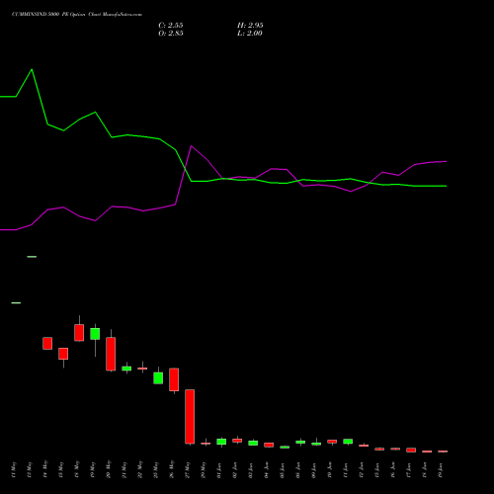This screenshot has height=494, width=494.
Task: Click the red candle above 26 May
Action: 174,379
